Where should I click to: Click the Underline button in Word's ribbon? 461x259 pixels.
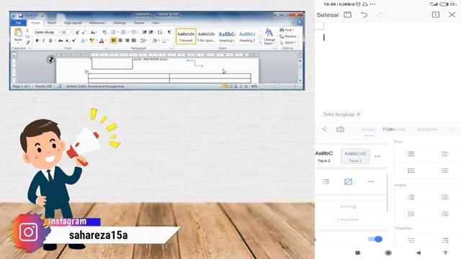50,40
